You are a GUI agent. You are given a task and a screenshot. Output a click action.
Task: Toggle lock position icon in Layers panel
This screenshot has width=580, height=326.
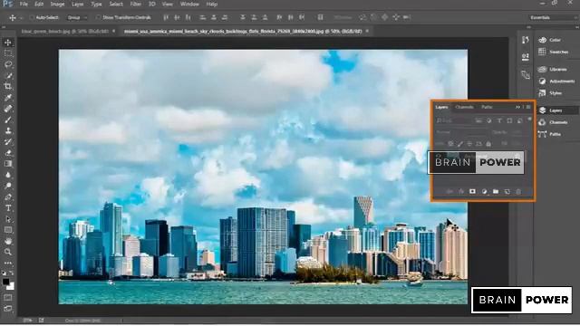tap(469, 144)
